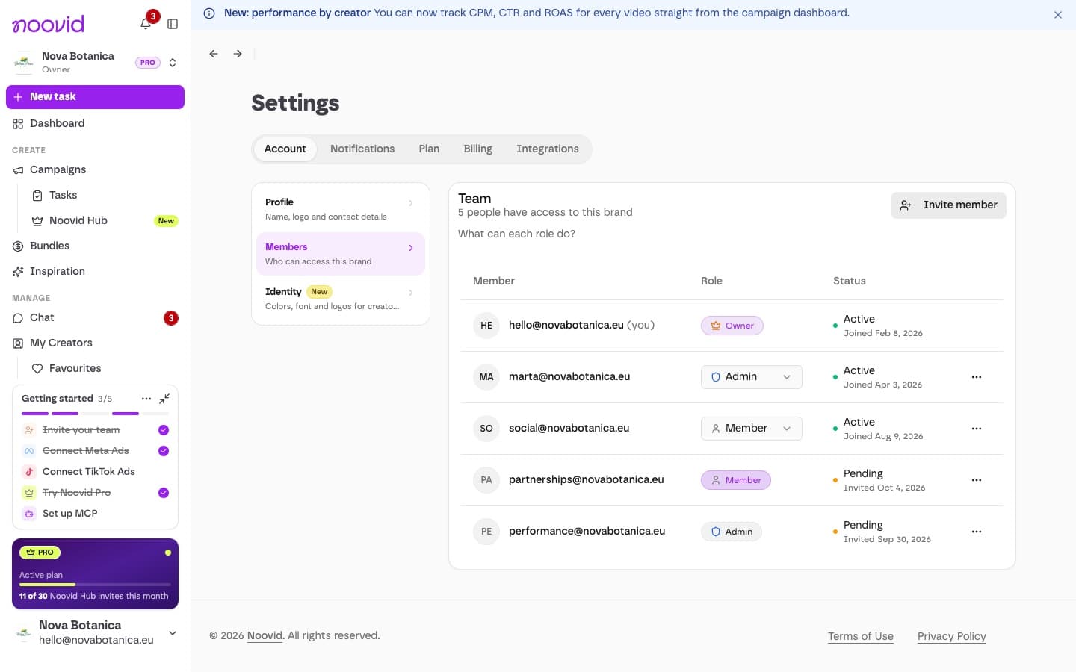Open Campaigns in sidebar

pyautogui.click(x=95, y=170)
